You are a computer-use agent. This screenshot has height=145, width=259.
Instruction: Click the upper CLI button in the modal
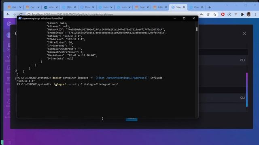(242, 60)
